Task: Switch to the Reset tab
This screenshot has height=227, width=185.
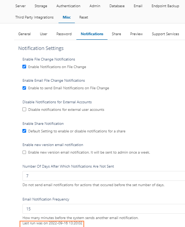Action: click(84, 17)
